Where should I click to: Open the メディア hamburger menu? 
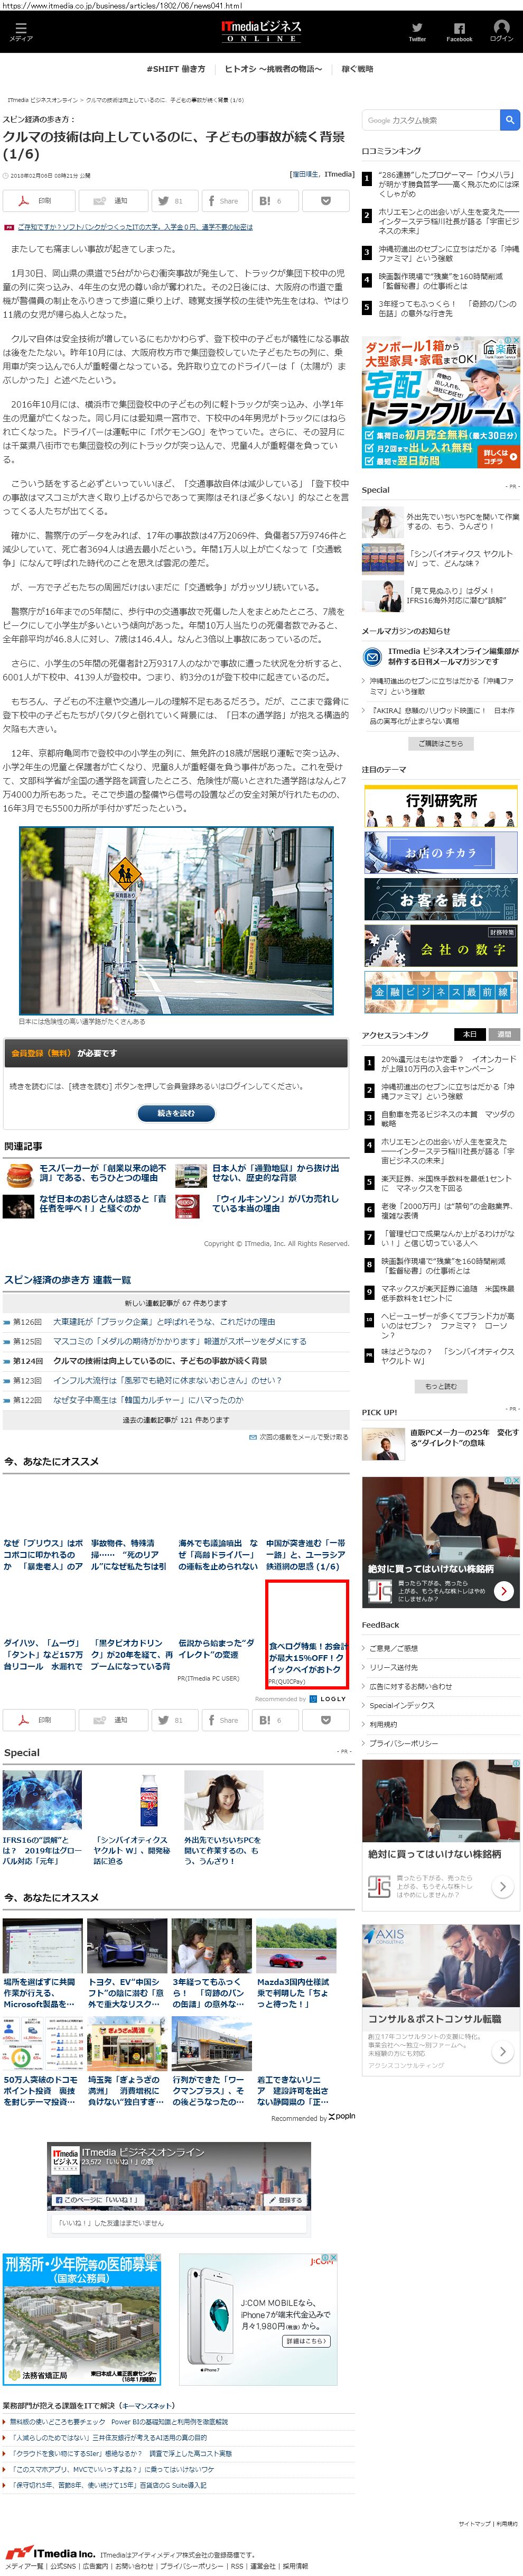coord(20,32)
